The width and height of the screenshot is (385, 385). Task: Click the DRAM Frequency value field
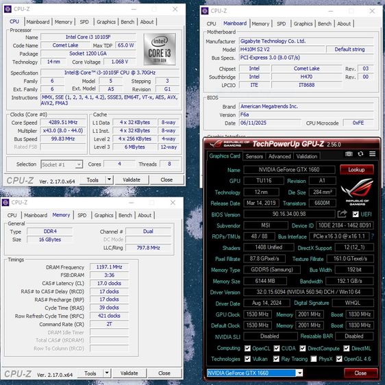point(109,267)
